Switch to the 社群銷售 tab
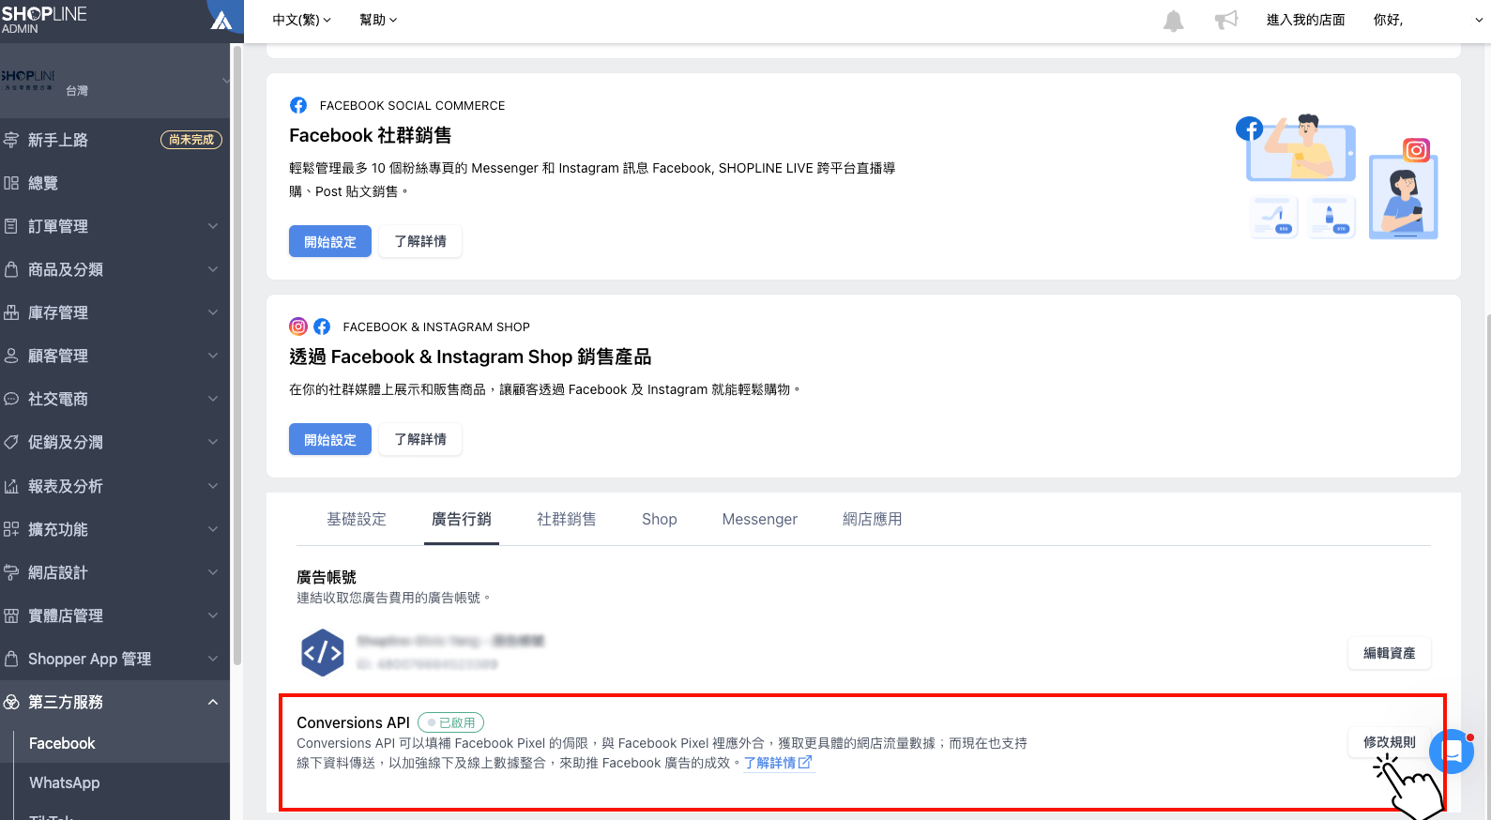This screenshot has width=1491, height=820. [567, 519]
